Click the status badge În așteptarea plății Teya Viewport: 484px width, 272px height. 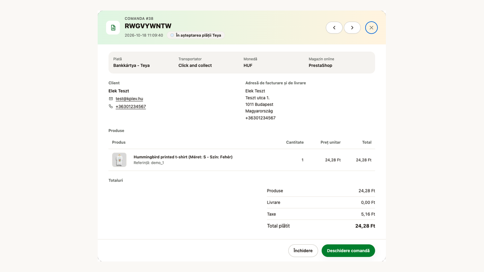point(196,35)
